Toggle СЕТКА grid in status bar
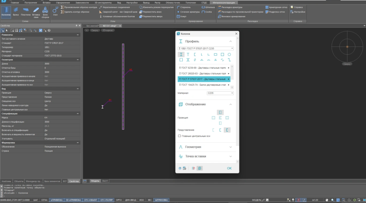 (x=44, y=200)
